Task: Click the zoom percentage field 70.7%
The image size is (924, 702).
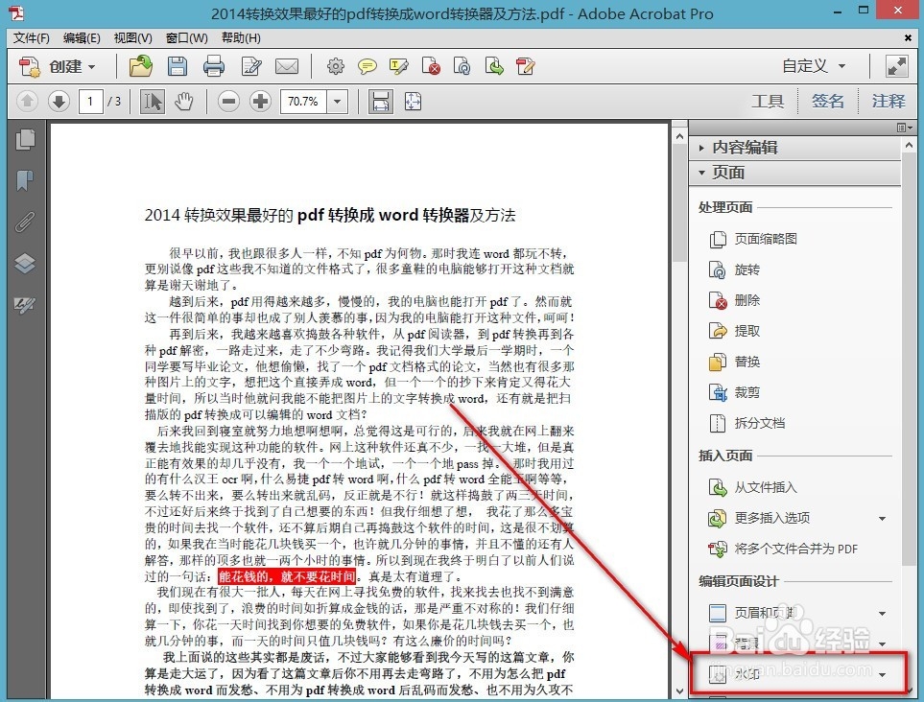Action: pyautogui.click(x=303, y=102)
